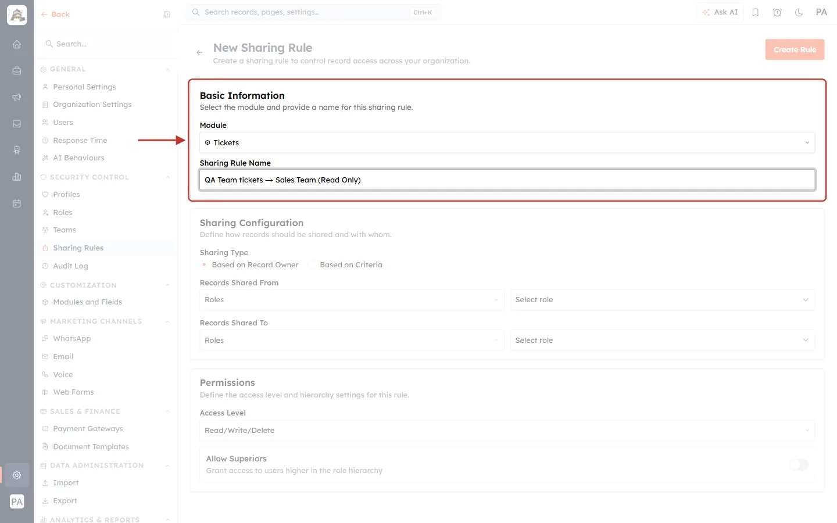
Task: Switch to dark mode with moon icon
Action: coord(799,12)
